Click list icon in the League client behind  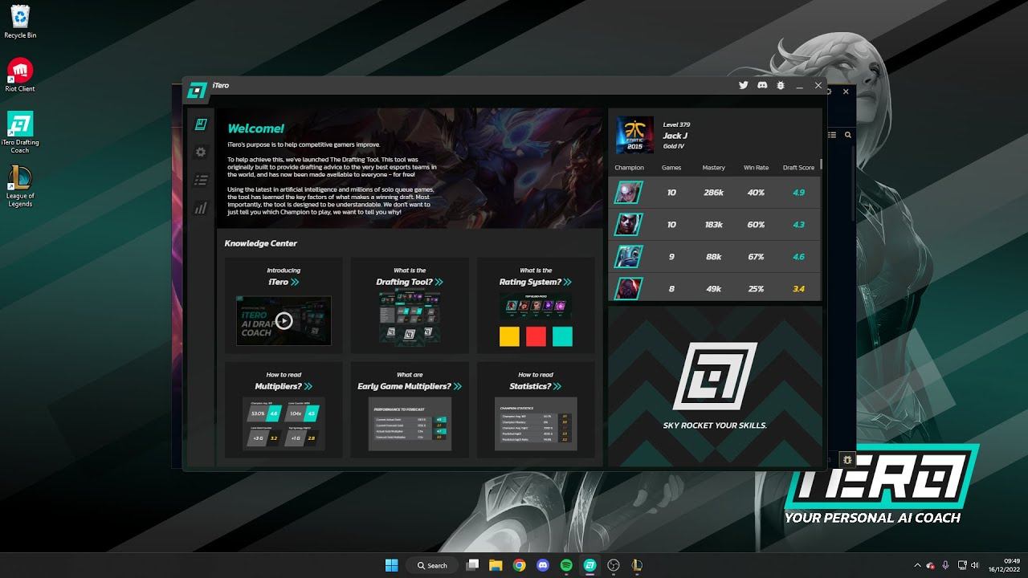coord(832,135)
